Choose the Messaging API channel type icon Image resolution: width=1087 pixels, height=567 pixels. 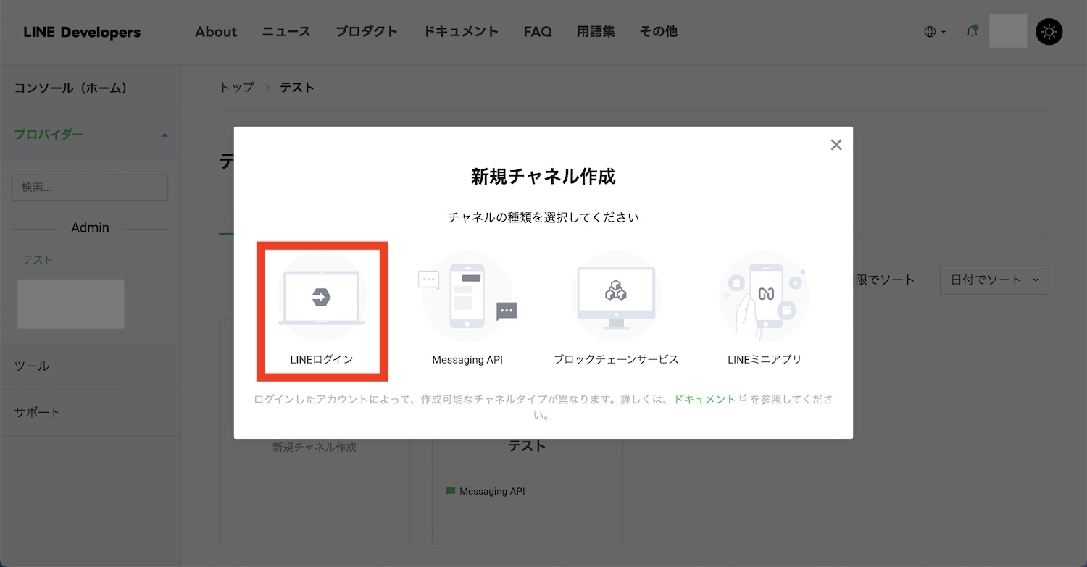point(467,297)
